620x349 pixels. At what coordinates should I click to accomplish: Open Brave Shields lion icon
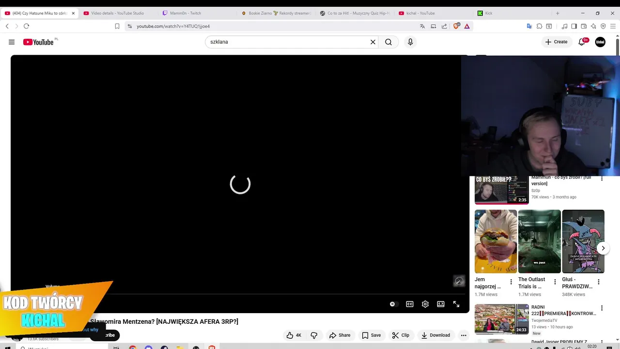pyautogui.click(x=456, y=26)
